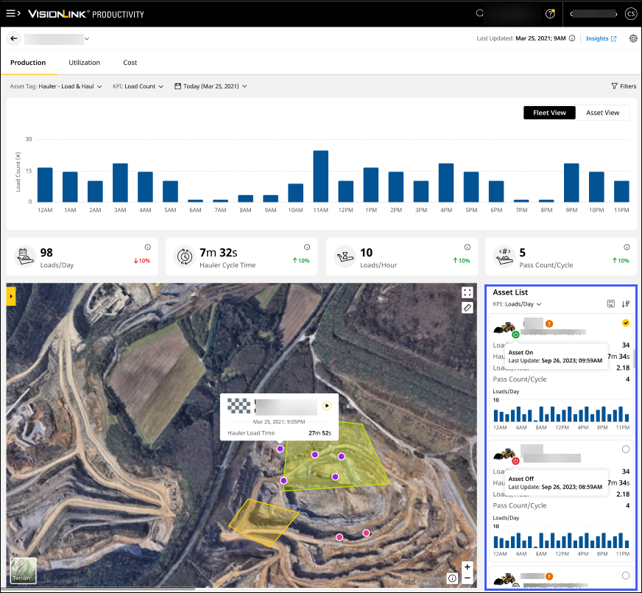The image size is (642, 593).
Task: Click the sort icon in Asset List
Action: (x=626, y=303)
